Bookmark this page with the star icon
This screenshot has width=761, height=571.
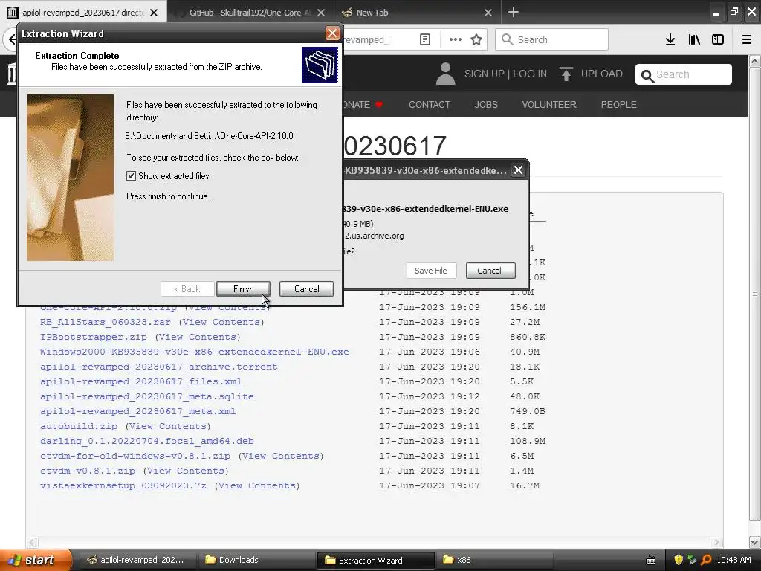click(476, 40)
